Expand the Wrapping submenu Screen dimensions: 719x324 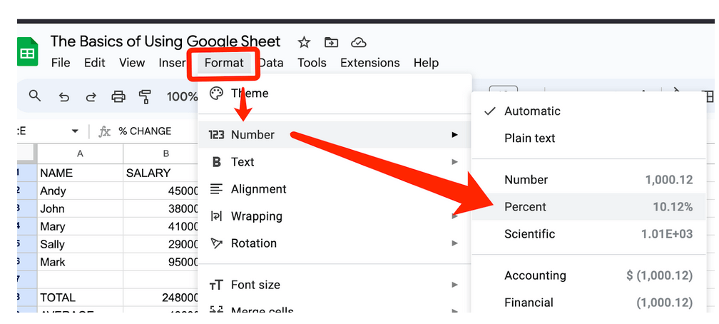pyautogui.click(x=256, y=216)
